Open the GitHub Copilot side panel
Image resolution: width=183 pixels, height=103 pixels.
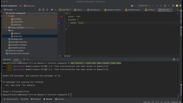[x=181, y=17]
